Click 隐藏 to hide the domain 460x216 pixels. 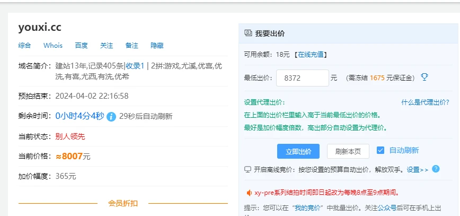(x=157, y=46)
